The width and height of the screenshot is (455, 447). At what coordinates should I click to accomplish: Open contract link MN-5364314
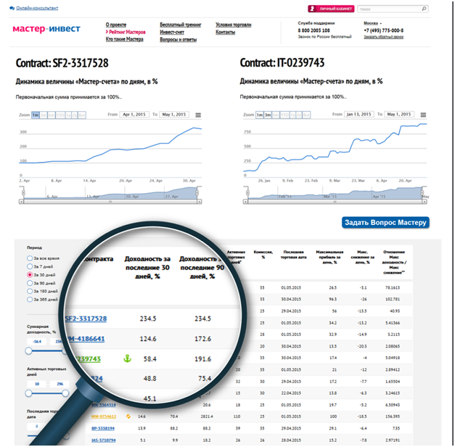pos(104,405)
